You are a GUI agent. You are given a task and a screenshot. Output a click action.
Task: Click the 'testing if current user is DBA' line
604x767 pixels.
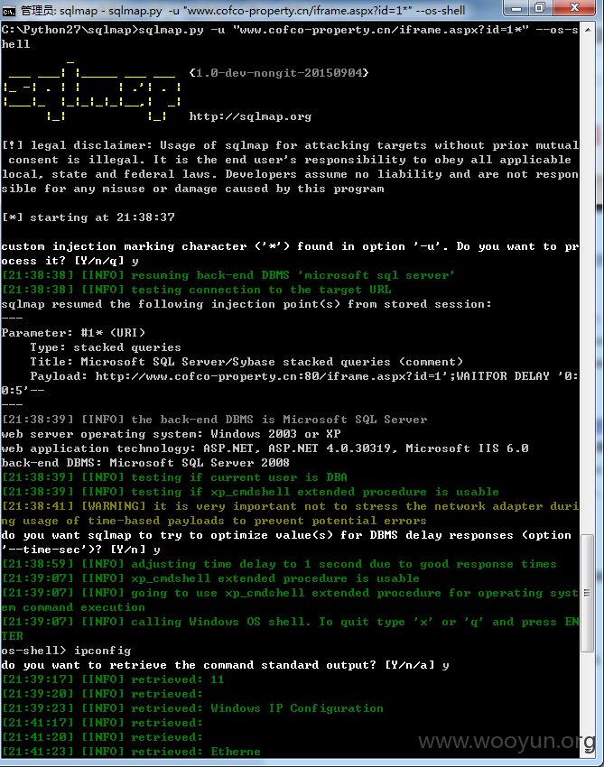coord(174,477)
